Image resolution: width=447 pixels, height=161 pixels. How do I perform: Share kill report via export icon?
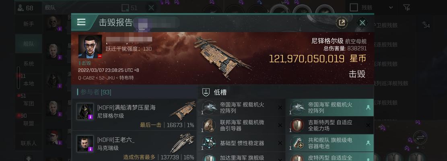[x=342, y=23]
